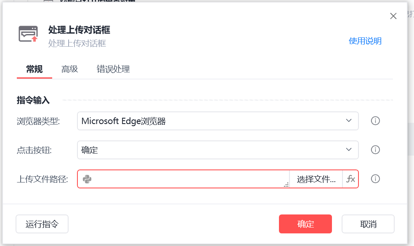This screenshot has width=414, height=246.
Task: Click info icon beside 浏览器类型
Action: point(375,121)
